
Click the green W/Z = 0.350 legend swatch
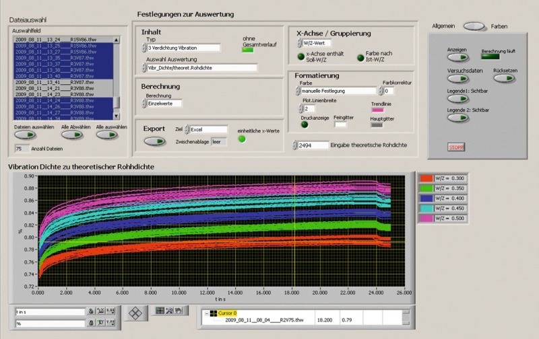tap(426, 188)
